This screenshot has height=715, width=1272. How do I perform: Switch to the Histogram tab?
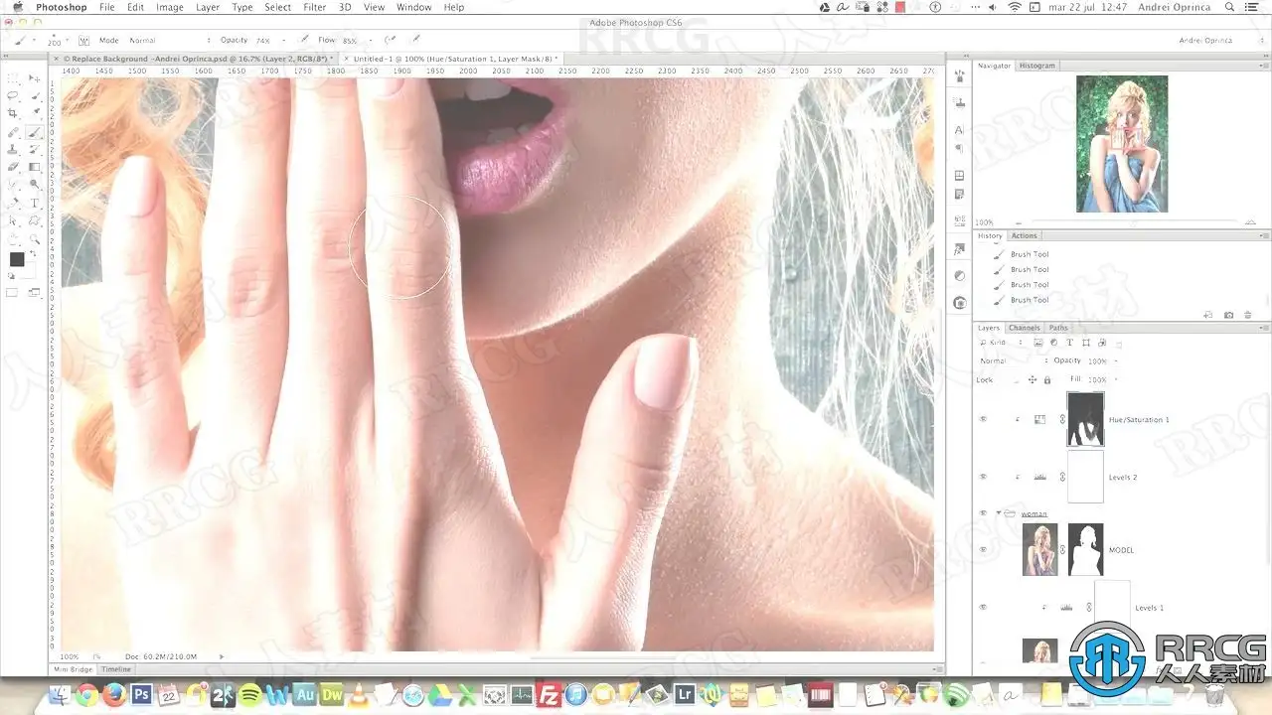point(1036,66)
